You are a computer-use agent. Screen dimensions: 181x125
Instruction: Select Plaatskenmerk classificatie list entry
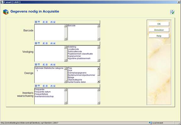pyautogui.click(x=80, y=54)
